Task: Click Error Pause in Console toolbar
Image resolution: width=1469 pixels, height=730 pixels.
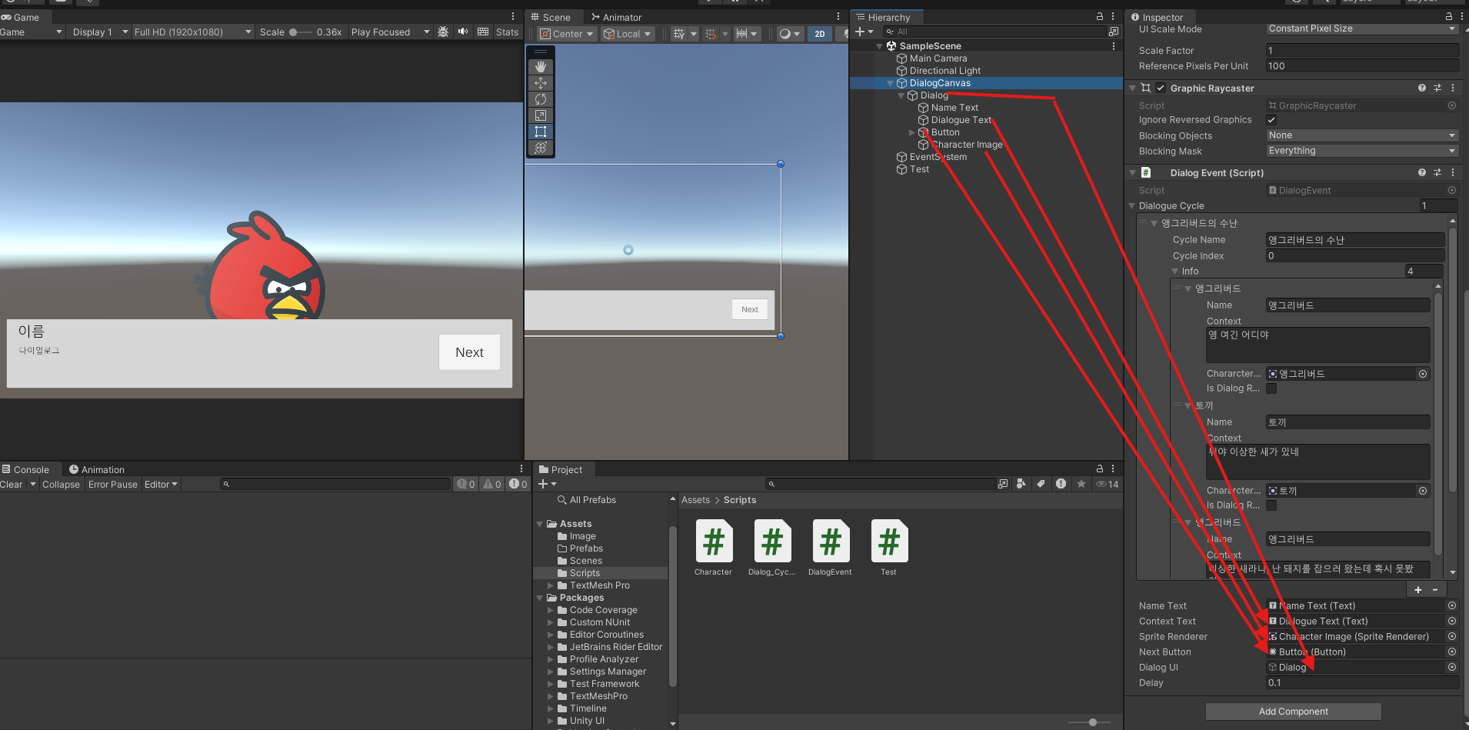Action: (x=112, y=484)
